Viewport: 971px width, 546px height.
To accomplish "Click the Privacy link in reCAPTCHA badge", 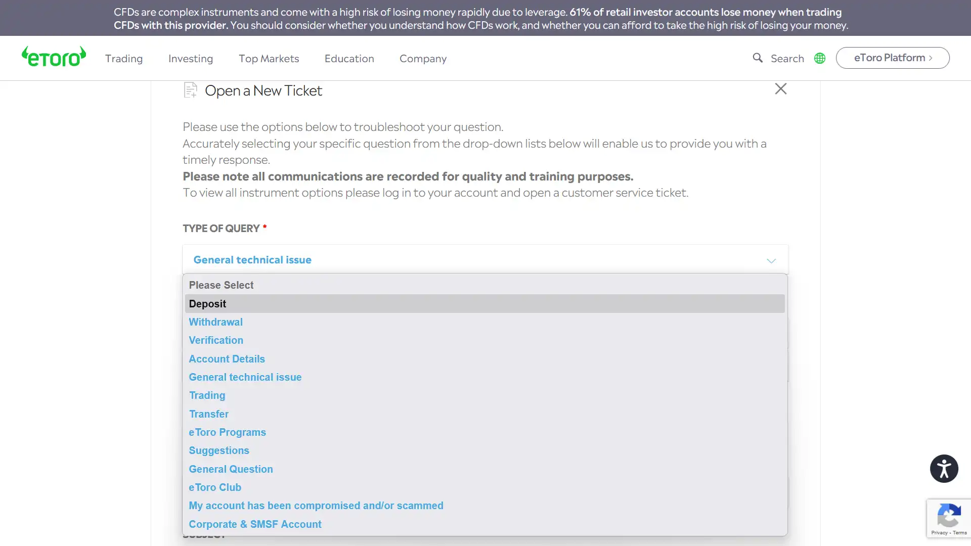I will click(939, 533).
